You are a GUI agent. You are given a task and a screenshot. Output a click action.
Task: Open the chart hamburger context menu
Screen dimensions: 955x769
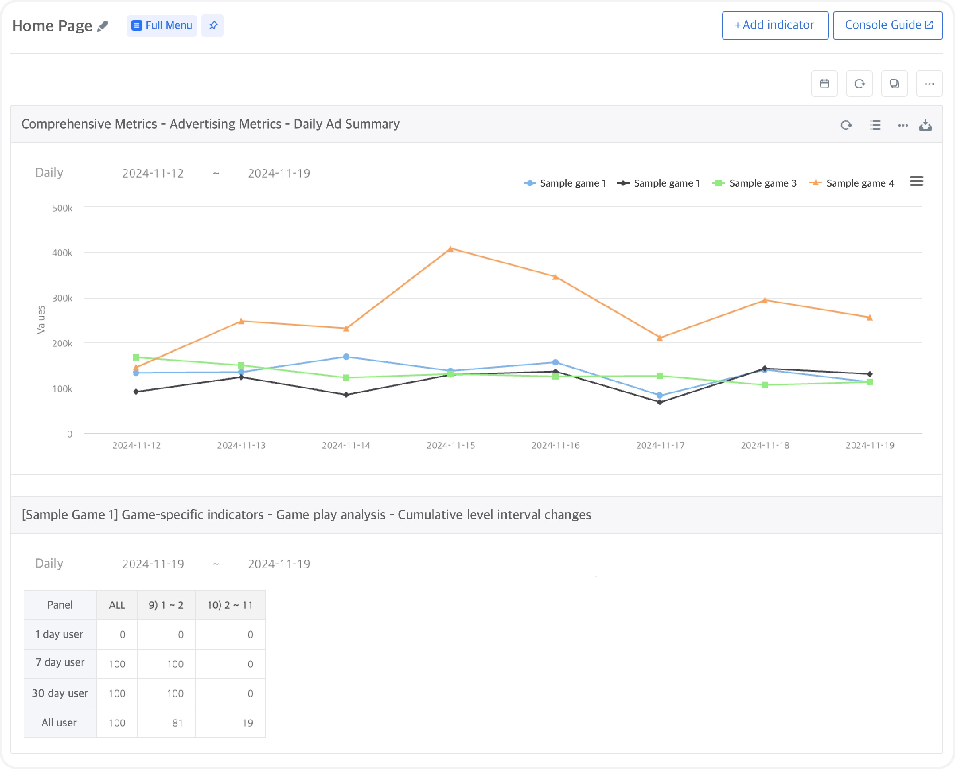[916, 181]
